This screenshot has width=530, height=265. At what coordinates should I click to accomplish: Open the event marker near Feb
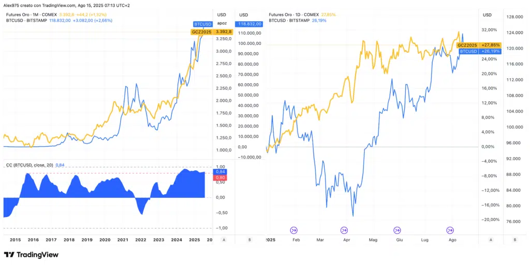coord(293,230)
